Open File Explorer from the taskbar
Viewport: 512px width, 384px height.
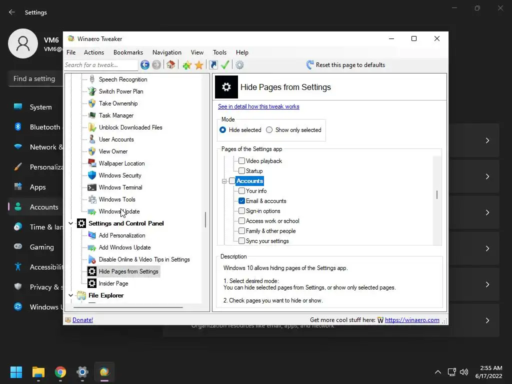[x=38, y=372]
